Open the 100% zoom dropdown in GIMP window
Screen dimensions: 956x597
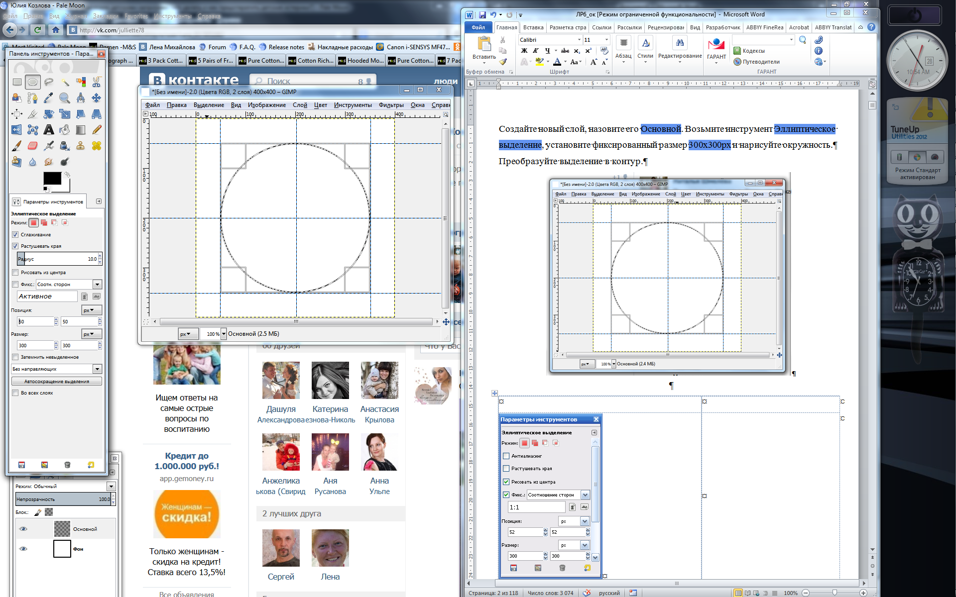click(224, 334)
